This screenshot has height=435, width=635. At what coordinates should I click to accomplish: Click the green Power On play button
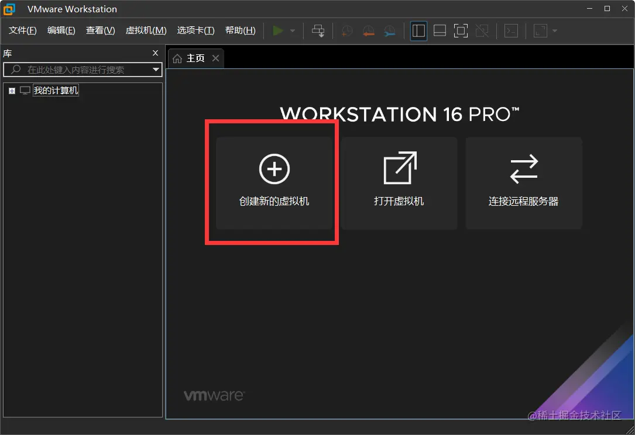click(278, 31)
